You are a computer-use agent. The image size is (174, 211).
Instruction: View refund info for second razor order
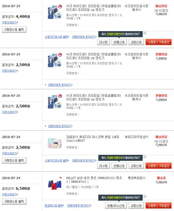(161, 58)
